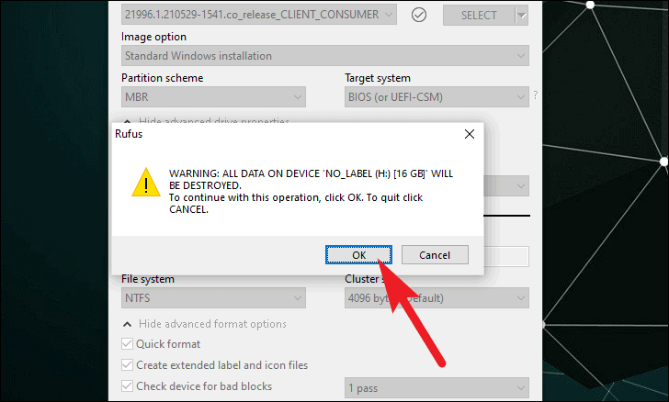Open the SELECT button split arrow
Image resolution: width=669 pixels, height=402 pixels.
coord(522,16)
